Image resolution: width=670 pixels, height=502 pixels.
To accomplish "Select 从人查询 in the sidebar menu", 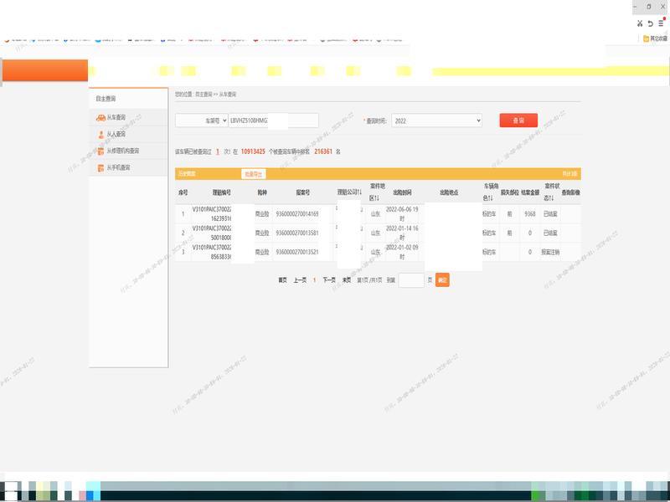I will (x=116, y=134).
